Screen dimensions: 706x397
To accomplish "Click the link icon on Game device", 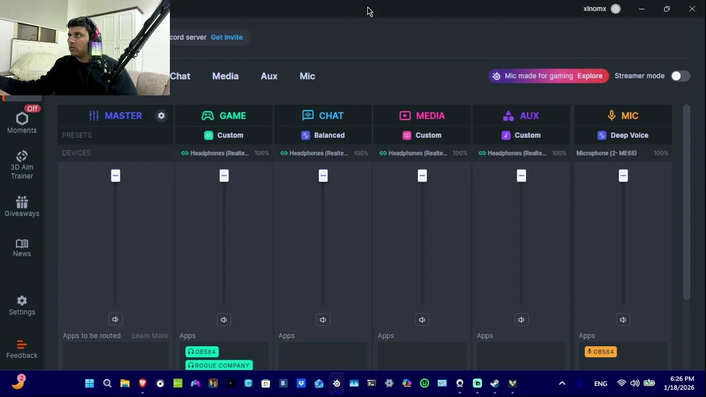I will pos(185,153).
